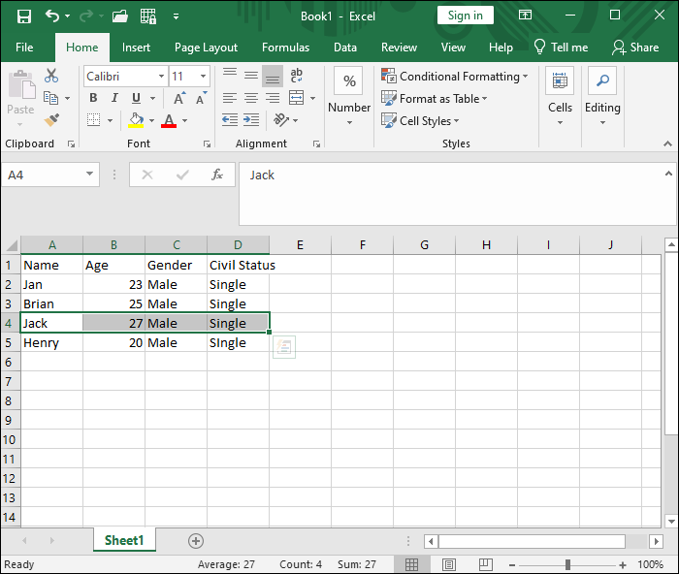Screen dimensions: 679x574
Task: Switch to Page Layout view in status bar
Action: pos(448,564)
